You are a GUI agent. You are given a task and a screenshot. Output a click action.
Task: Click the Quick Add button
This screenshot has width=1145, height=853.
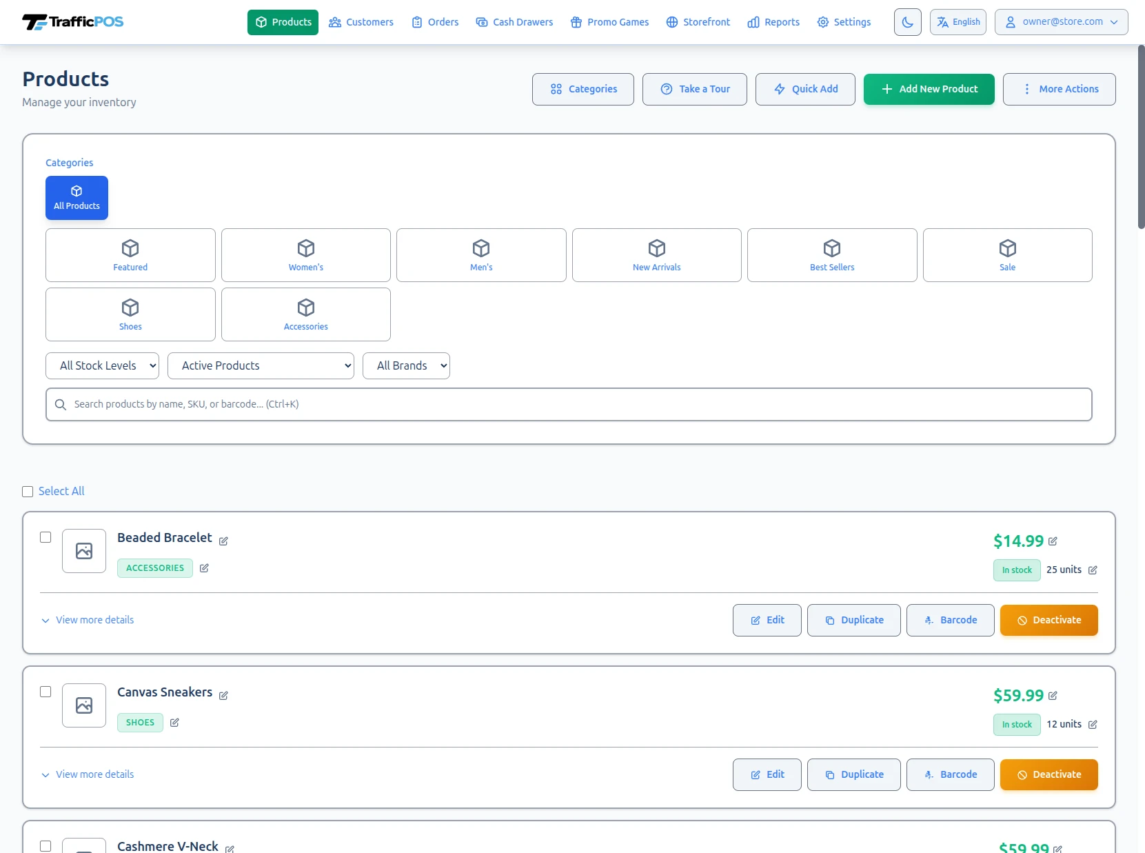pyautogui.click(x=805, y=89)
